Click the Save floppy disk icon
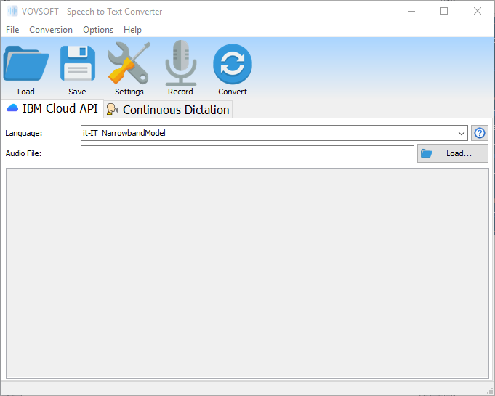The image size is (495, 396). point(78,63)
